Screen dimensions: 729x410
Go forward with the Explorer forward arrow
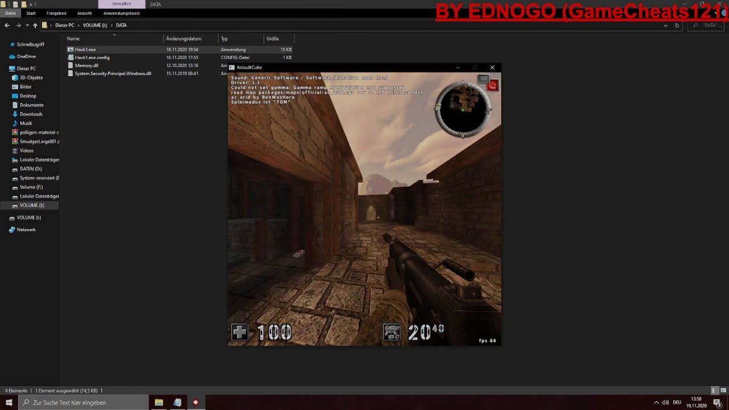tap(18, 25)
